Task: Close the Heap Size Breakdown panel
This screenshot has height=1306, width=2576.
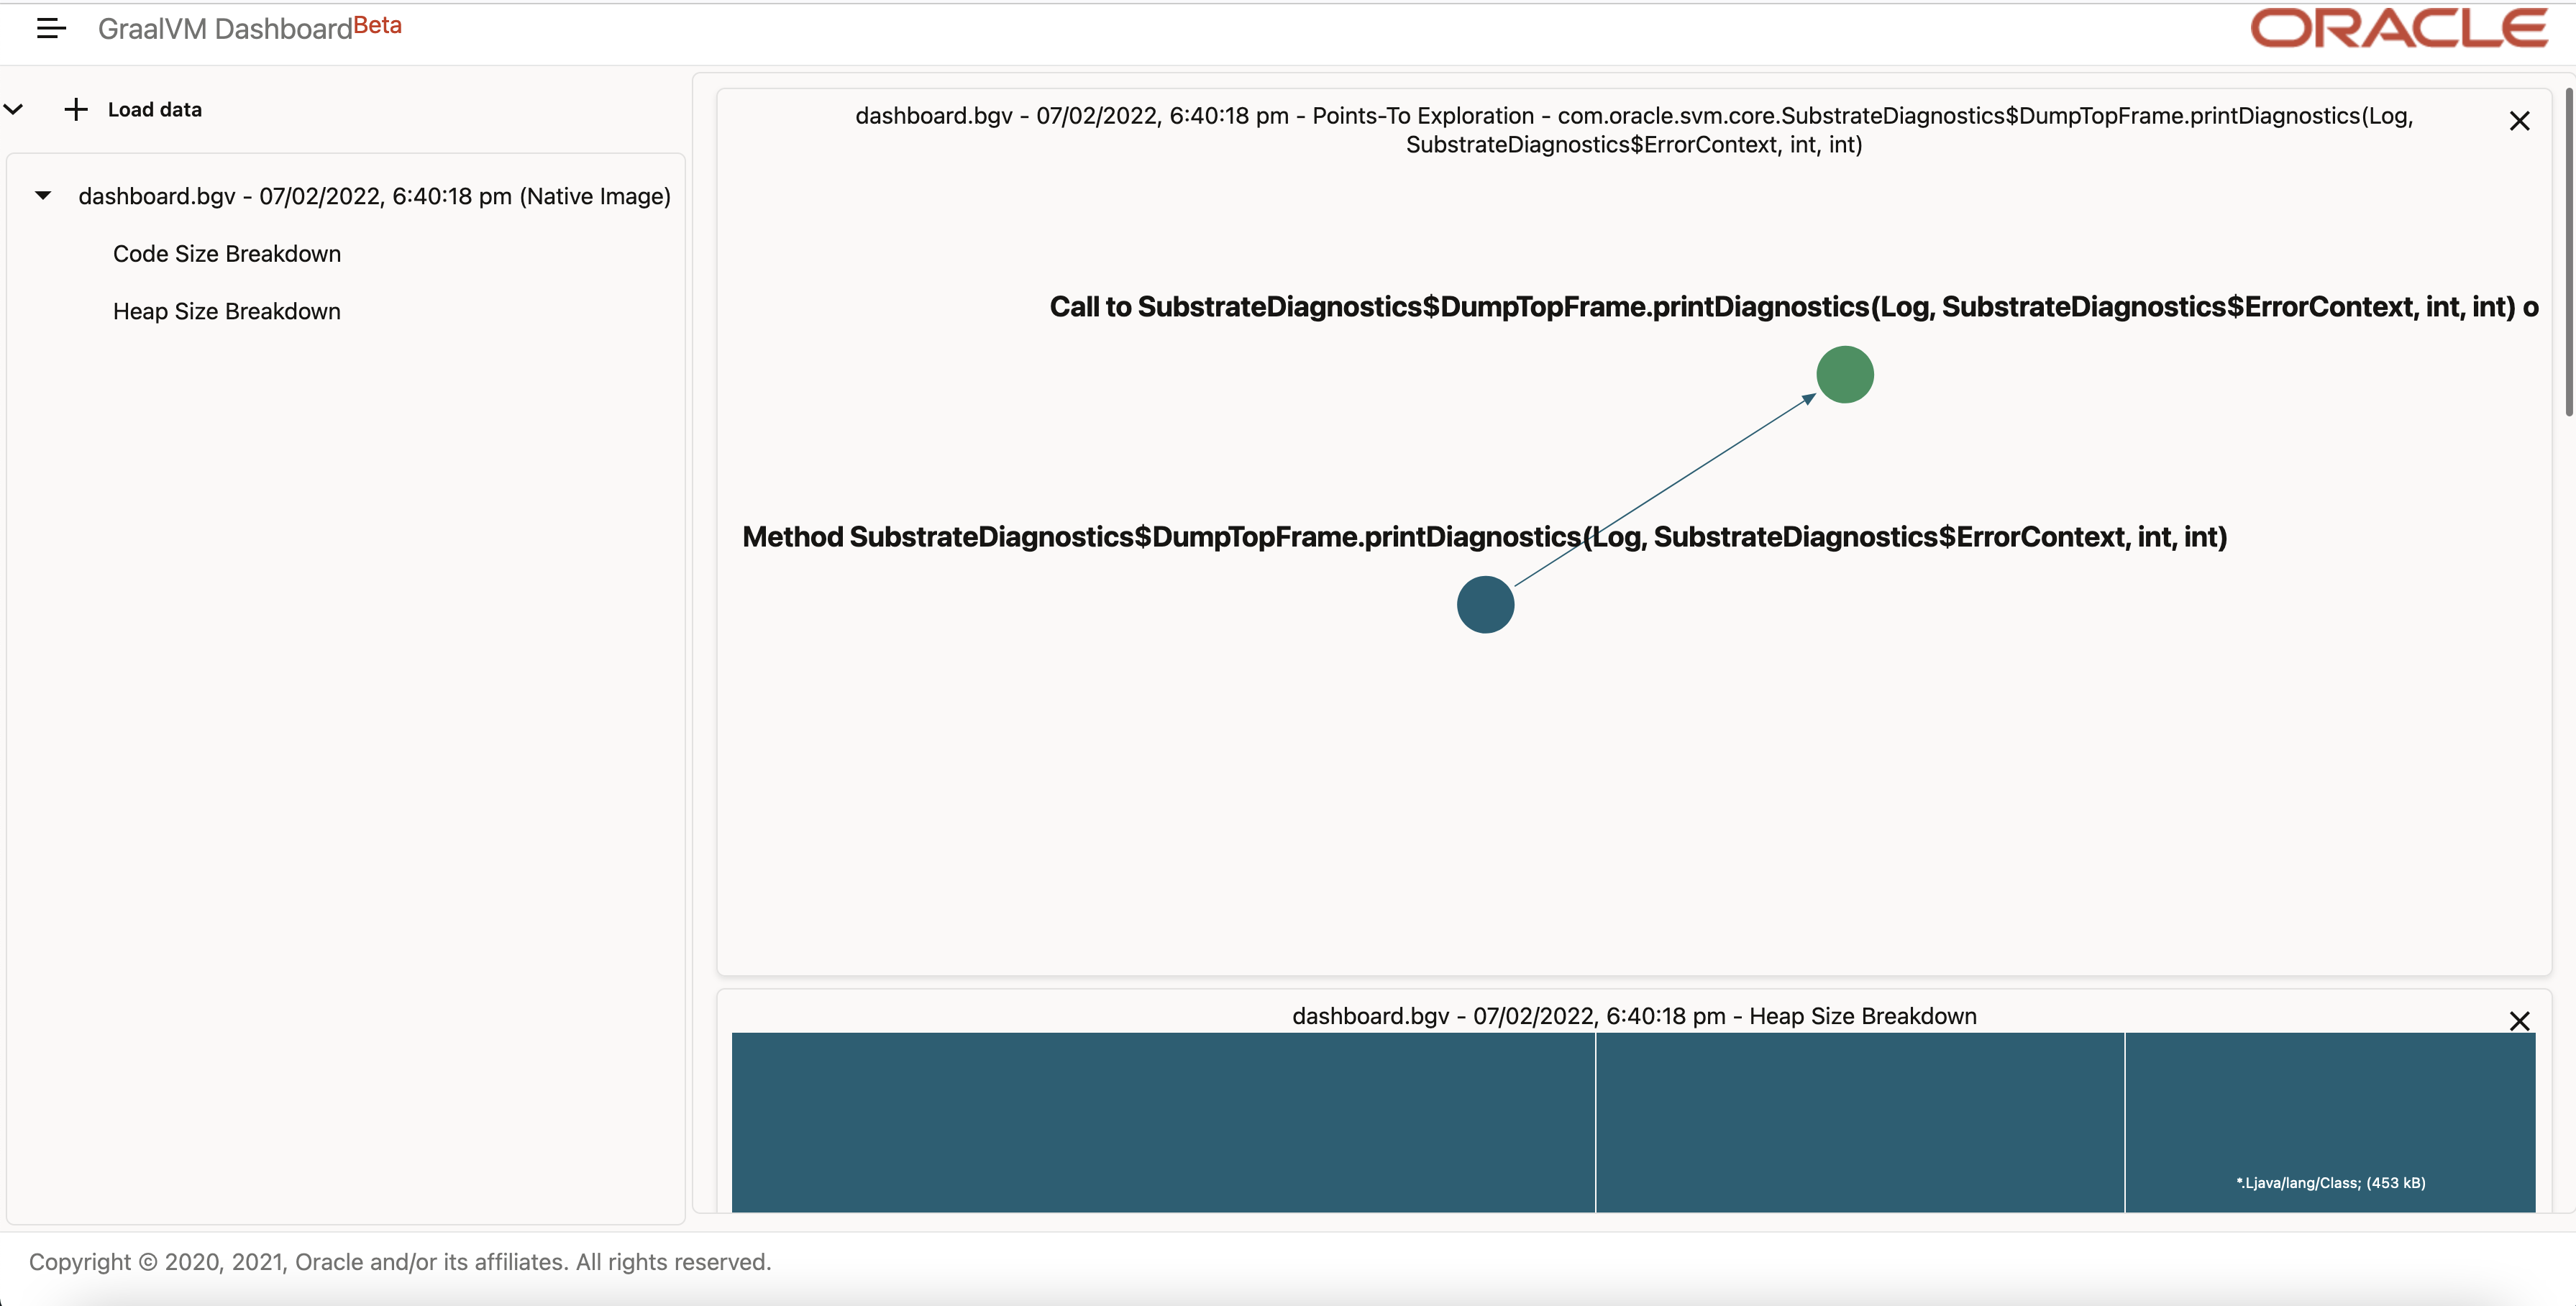Action: 2519,1021
